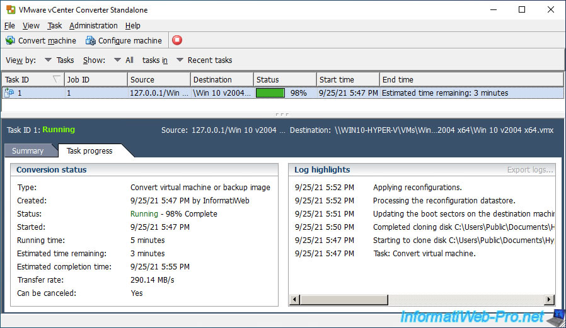This screenshot has width=566, height=328.
Task: Select the Task progress tab
Action: click(x=90, y=150)
